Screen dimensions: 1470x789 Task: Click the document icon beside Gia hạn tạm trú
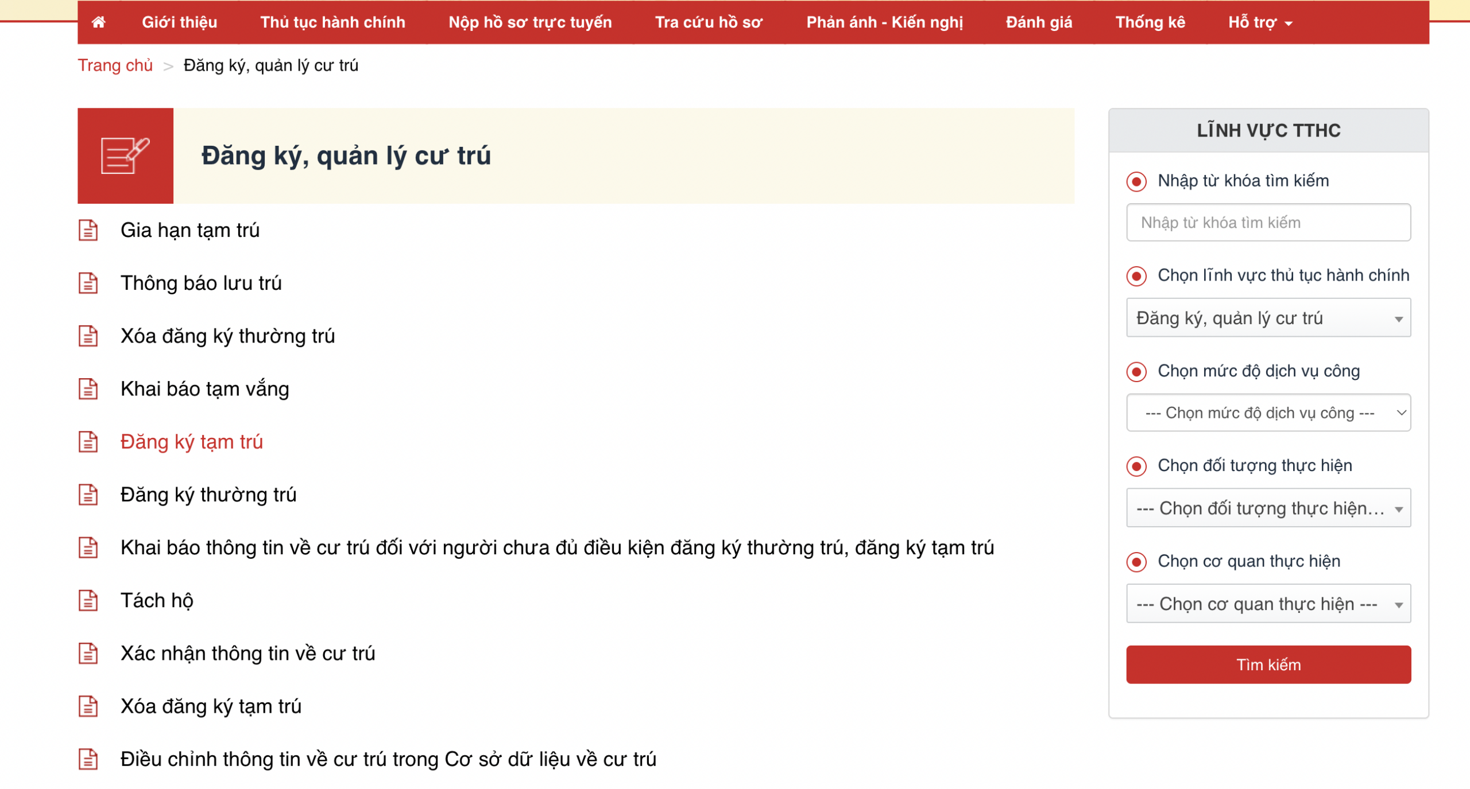coord(88,230)
